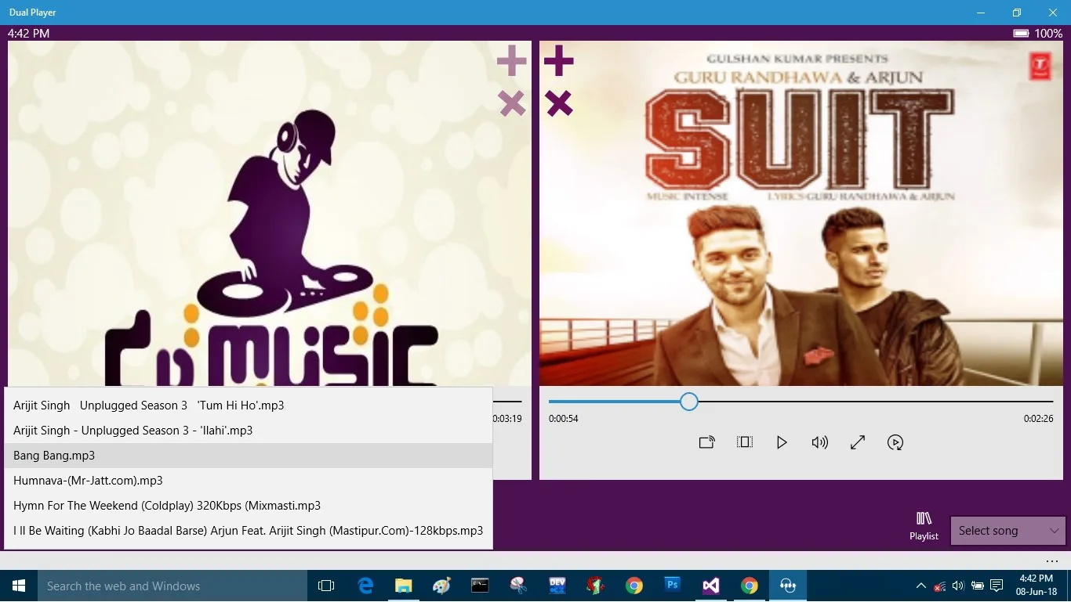
Task: Open the Windows Start menu
Action: (x=19, y=586)
